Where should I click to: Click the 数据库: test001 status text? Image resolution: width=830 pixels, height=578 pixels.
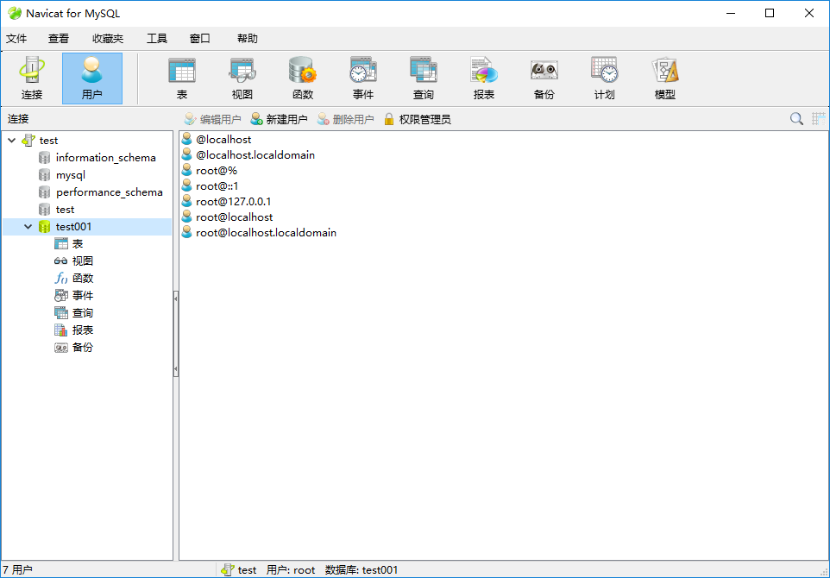point(362,570)
